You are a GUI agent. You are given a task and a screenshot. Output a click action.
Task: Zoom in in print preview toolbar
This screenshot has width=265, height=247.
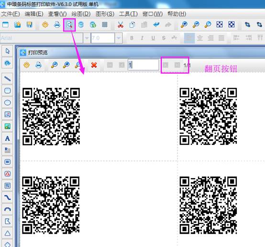pos(66,65)
